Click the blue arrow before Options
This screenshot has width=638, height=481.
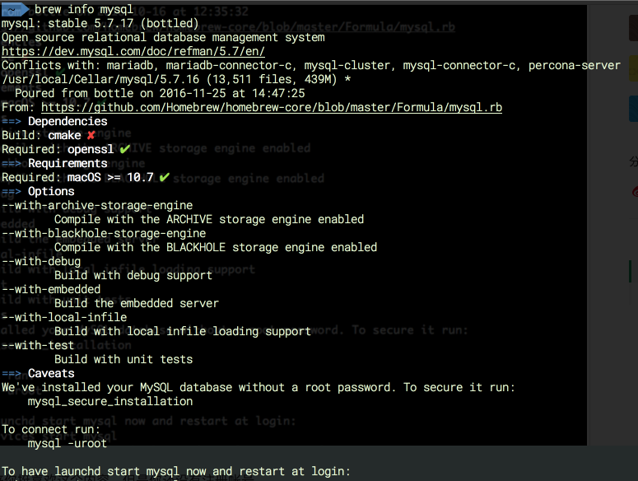12,191
